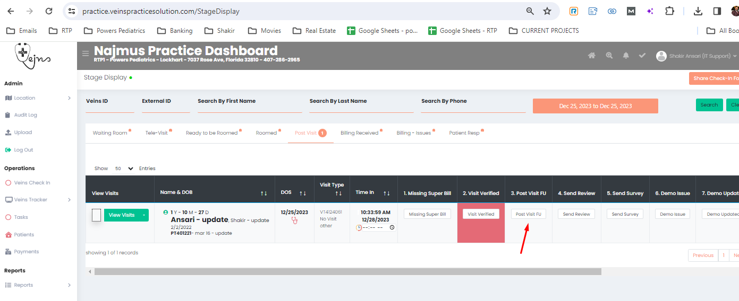This screenshot has width=739, height=301.
Task: Toggle the hamburger sidebar menu icon
Action: pos(86,54)
